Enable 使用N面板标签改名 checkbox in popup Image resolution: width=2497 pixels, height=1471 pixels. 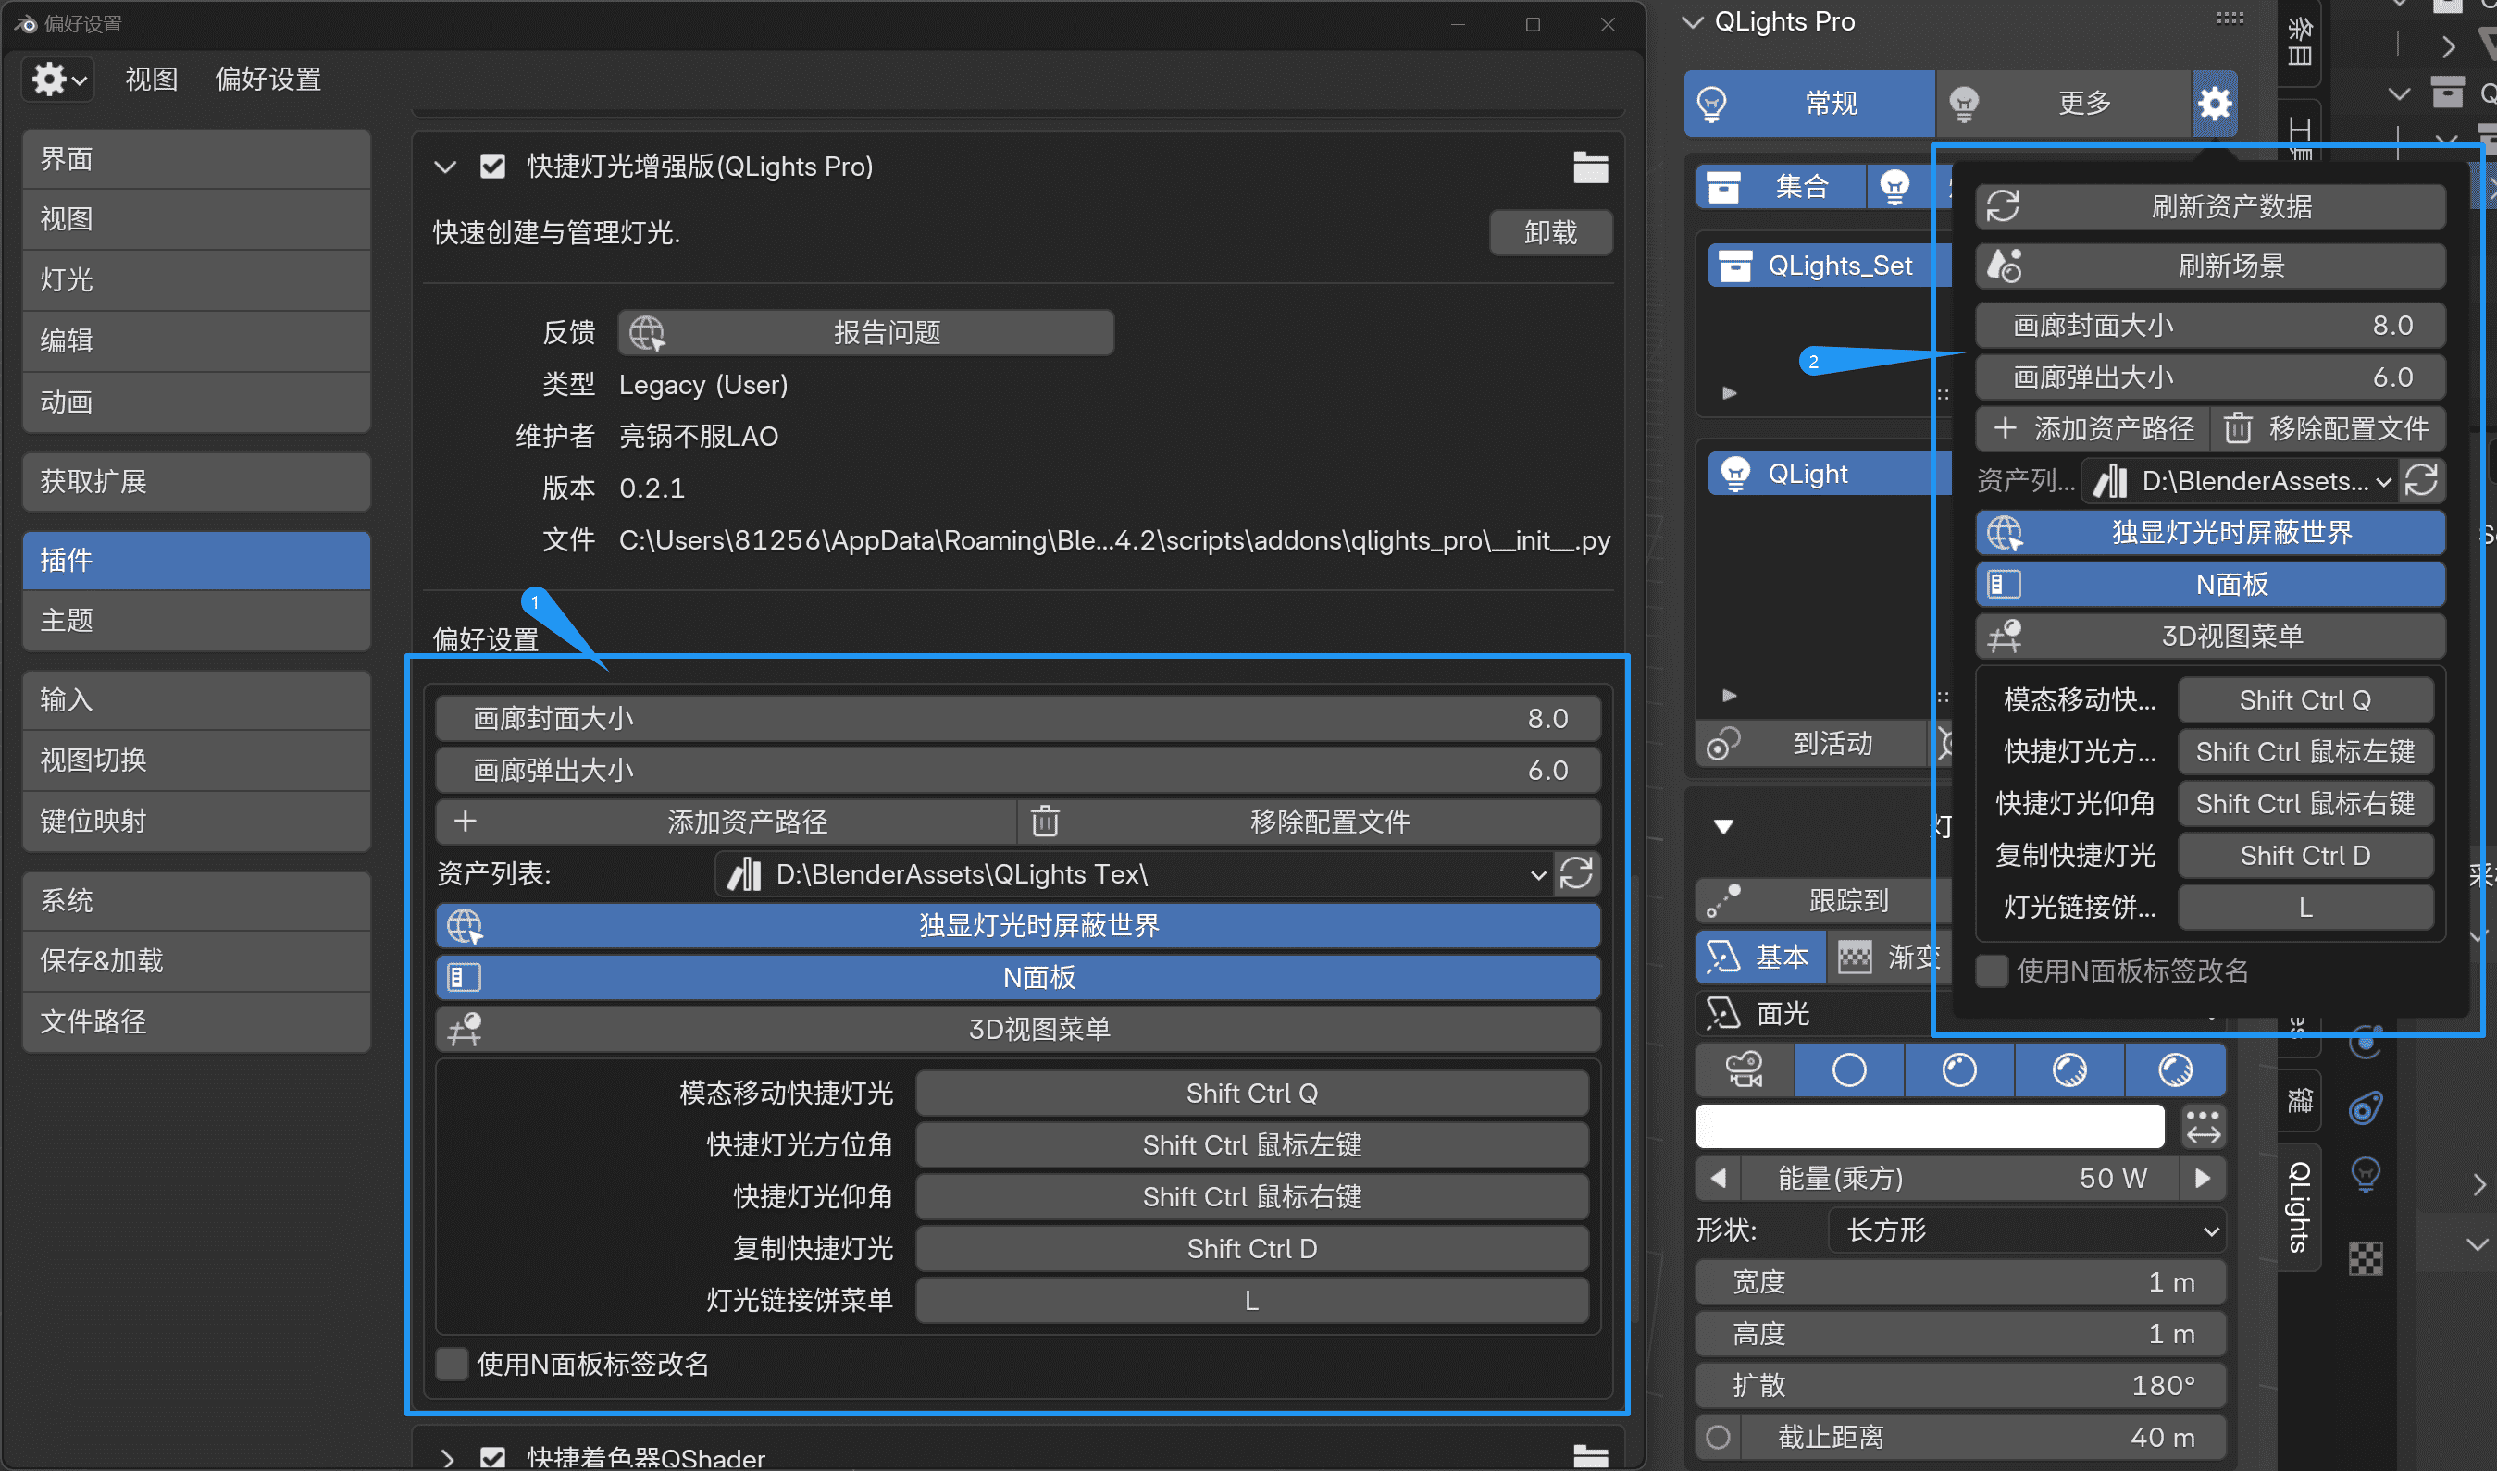[x=1993, y=971]
